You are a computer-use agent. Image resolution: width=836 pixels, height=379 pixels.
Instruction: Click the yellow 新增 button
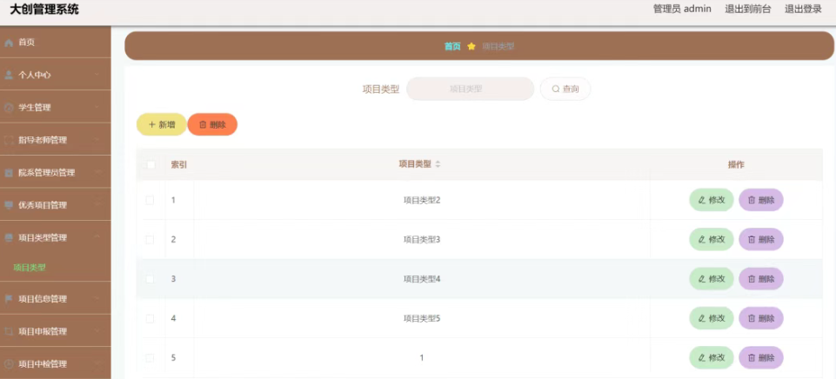[x=162, y=124]
